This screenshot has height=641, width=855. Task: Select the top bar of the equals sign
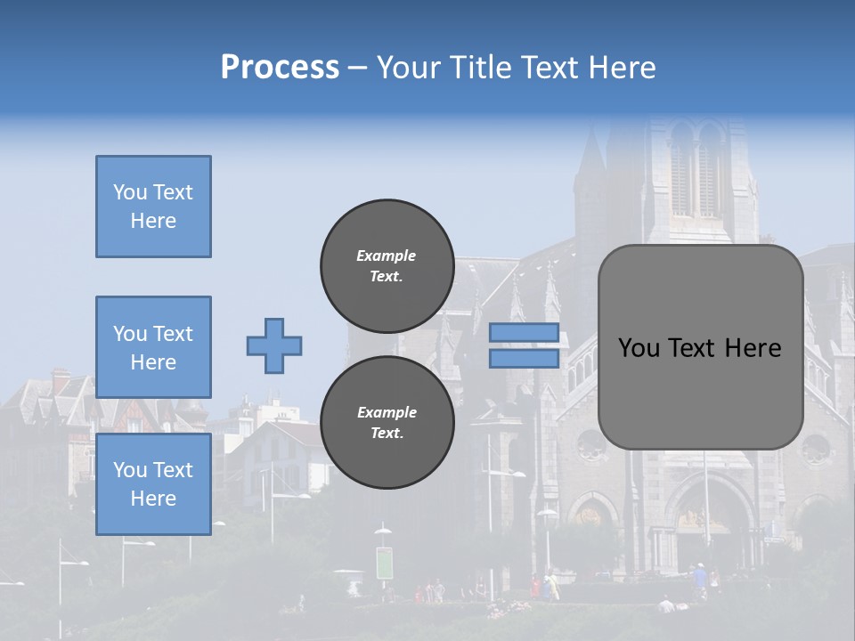pos(524,333)
